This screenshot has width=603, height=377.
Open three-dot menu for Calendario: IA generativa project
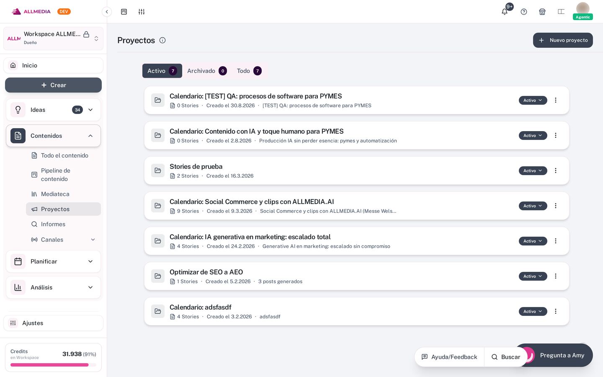point(556,241)
